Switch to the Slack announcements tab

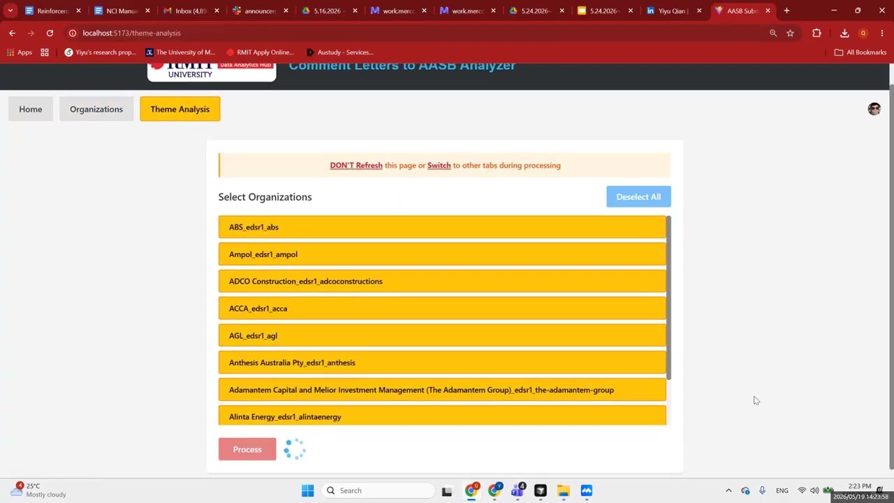(x=260, y=10)
